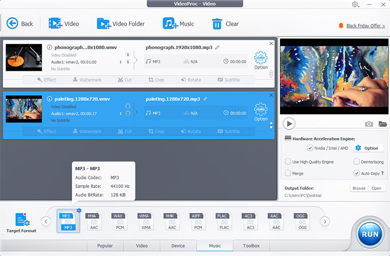Show more formats with right arrow

click(325, 221)
